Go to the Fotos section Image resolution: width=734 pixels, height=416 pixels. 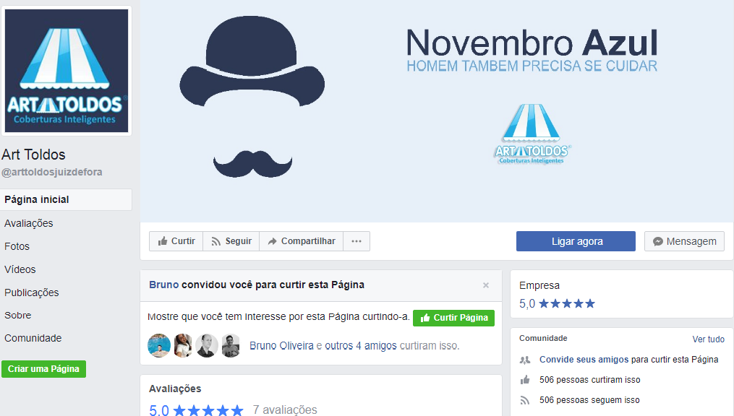coord(17,246)
